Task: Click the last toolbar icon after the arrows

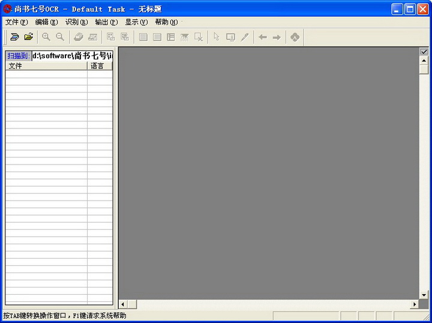Action: [x=295, y=37]
